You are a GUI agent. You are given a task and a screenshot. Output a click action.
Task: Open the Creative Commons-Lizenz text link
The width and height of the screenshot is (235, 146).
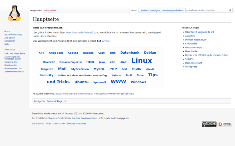pyautogui.click(x=85, y=118)
